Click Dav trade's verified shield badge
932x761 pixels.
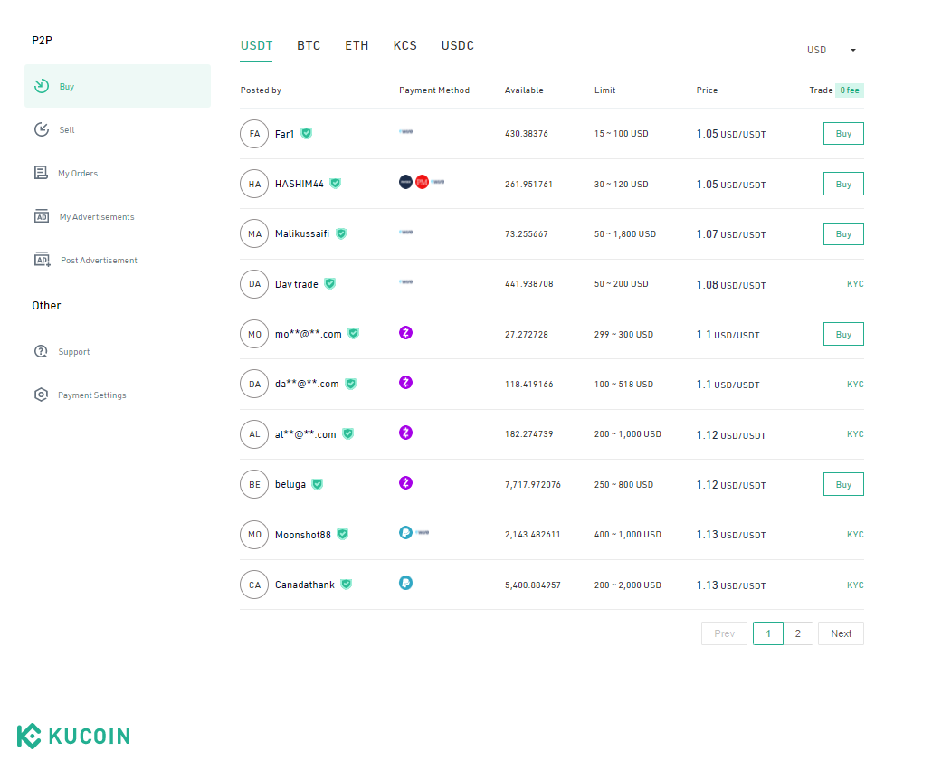click(330, 283)
